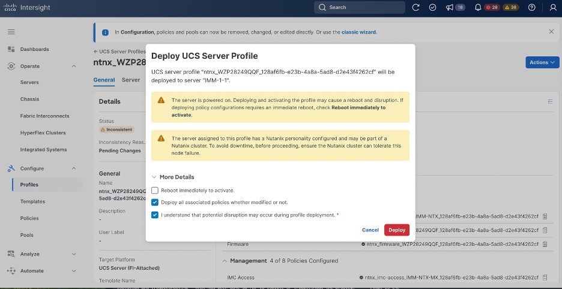Open the hamburger navigation menu
Screen dimensions: 562x289
click(11, 32)
